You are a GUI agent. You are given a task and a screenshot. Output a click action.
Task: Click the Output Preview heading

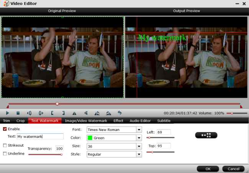(x=187, y=11)
